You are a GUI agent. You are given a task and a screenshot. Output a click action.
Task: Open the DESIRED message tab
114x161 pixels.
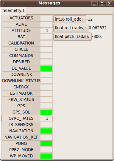tap(27, 62)
